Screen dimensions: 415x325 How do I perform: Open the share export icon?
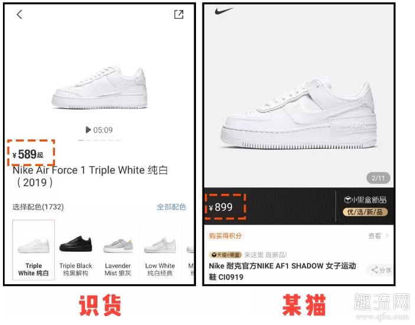click(179, 14)
